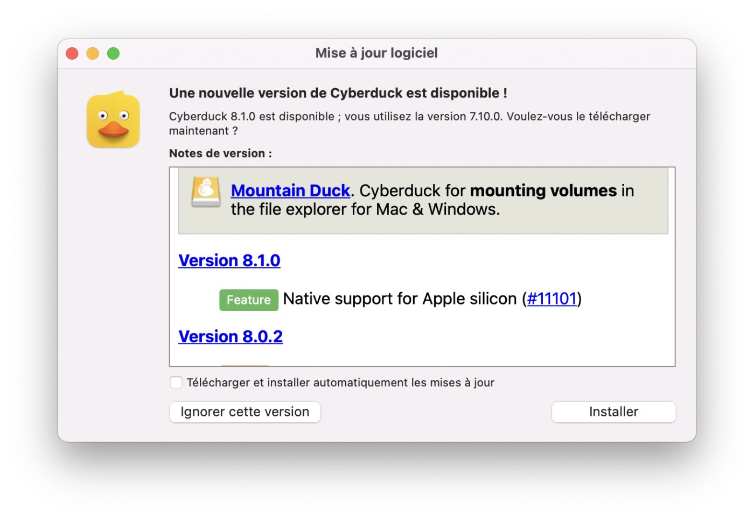The height and width of the screenshot is (518, 754).
Task: Enable automatic download and install of updates
Action: pos(176,382)
